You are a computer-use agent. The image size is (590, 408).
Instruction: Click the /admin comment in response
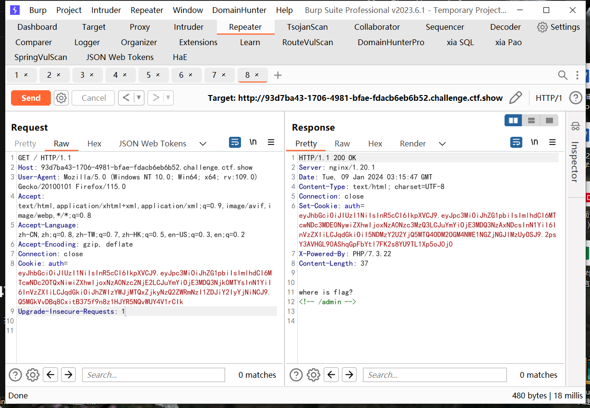click(327, 302)
